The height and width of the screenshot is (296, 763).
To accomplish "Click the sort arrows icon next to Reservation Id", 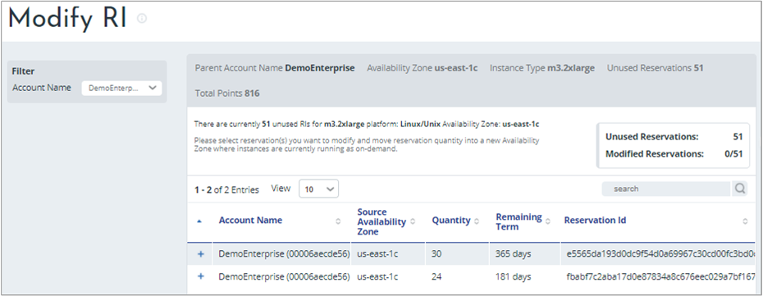I will (x=745, y=221).
